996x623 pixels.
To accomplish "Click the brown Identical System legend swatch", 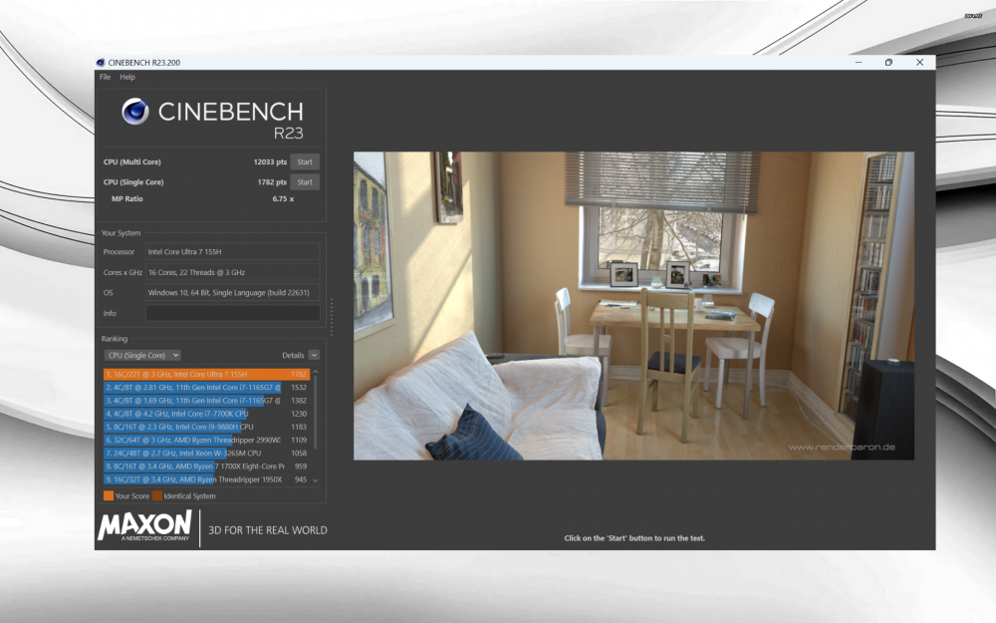I will pos(157,495).
